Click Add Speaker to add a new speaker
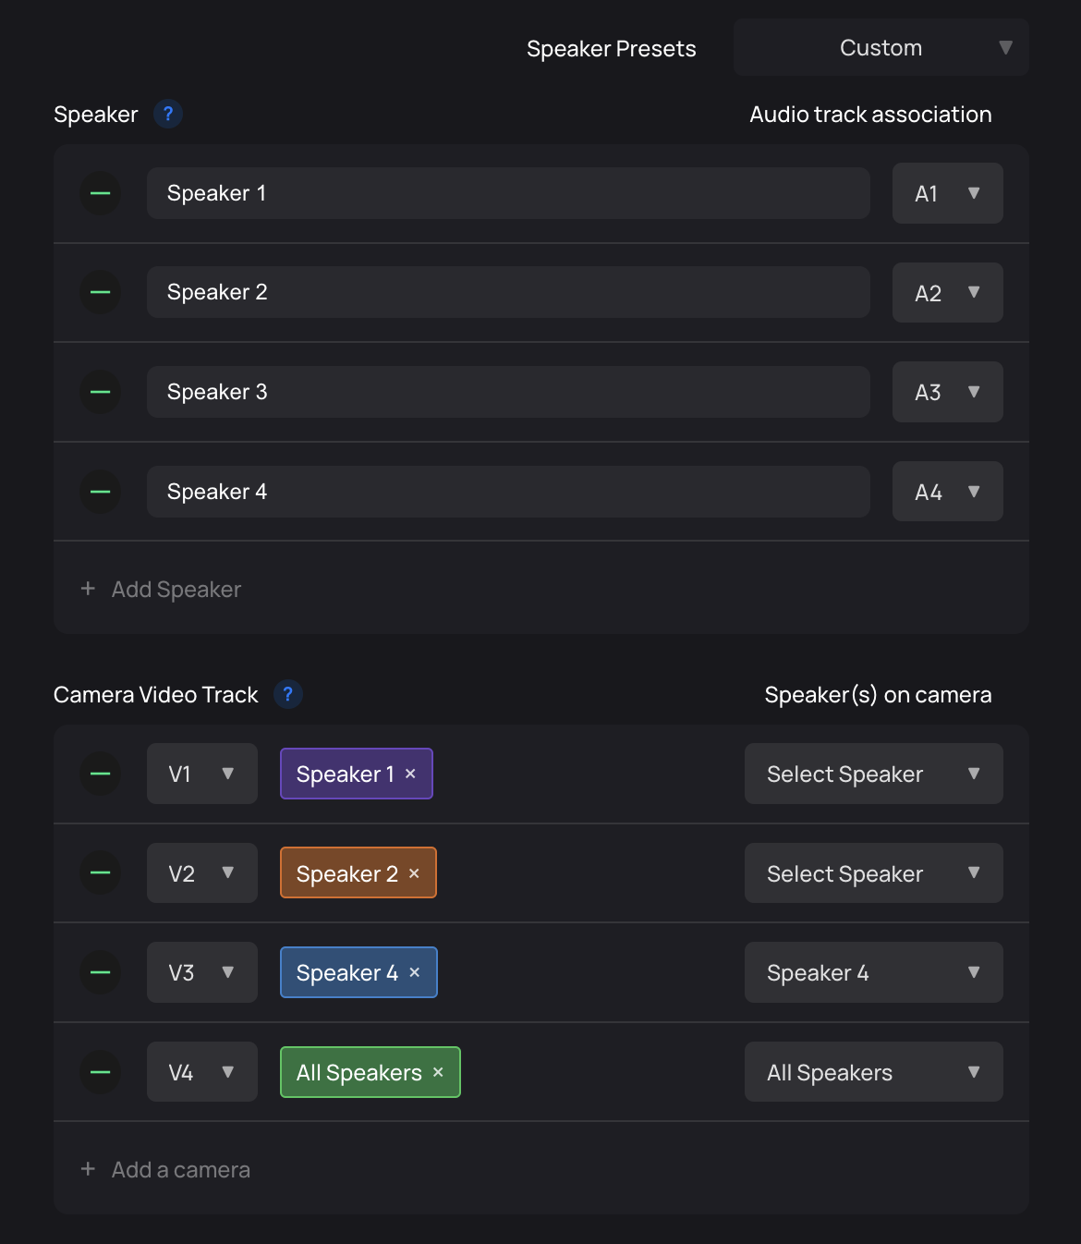 click(160, 589)
